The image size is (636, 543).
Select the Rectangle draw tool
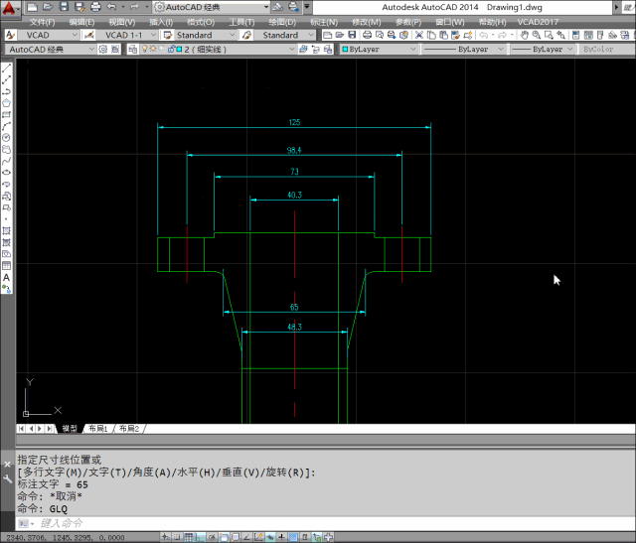[7, 114]
